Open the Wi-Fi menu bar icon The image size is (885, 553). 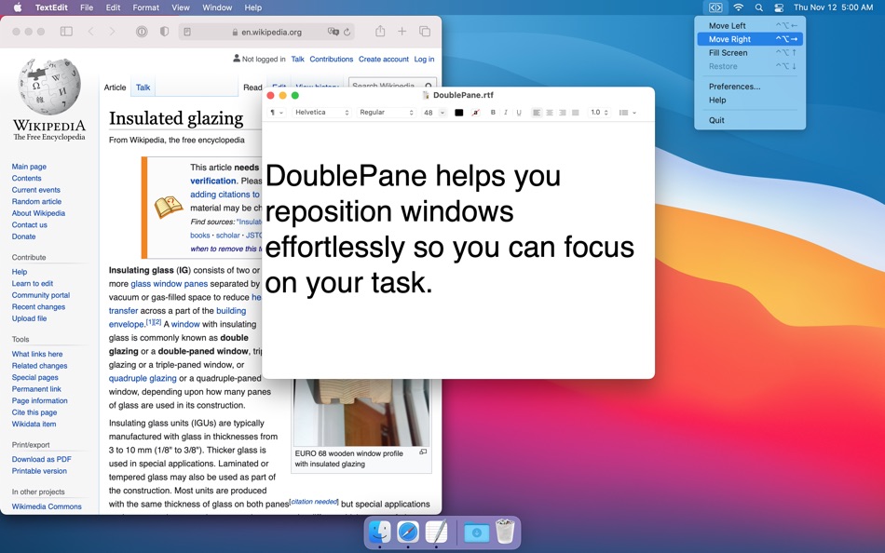point(738,7)
